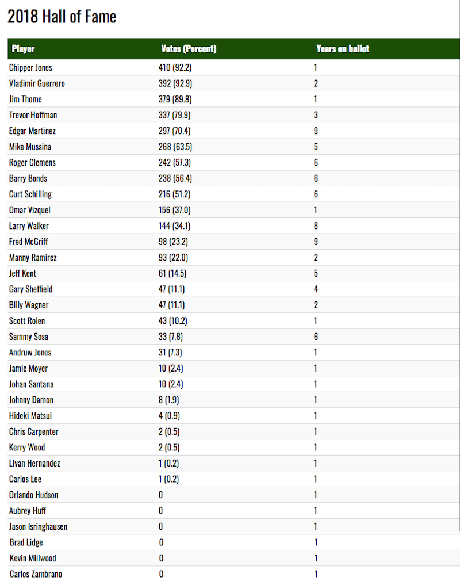This screenshot has height=585, width=460.
Task: Select the Manny Ramirez name cell
Action: [33, 258]
